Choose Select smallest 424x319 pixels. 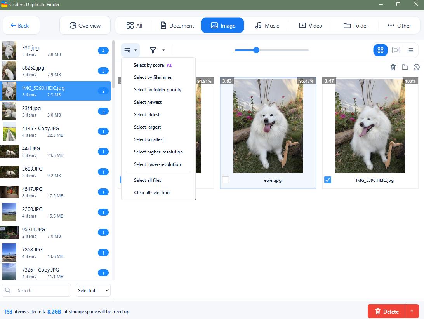click(x=158, y=139)
